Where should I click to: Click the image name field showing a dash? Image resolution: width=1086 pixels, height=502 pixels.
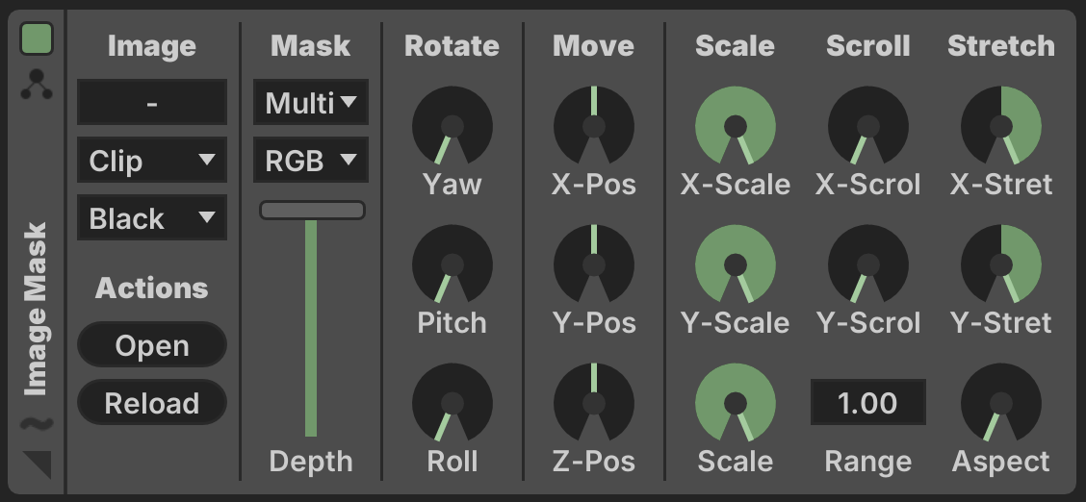(x=152, y=102)
